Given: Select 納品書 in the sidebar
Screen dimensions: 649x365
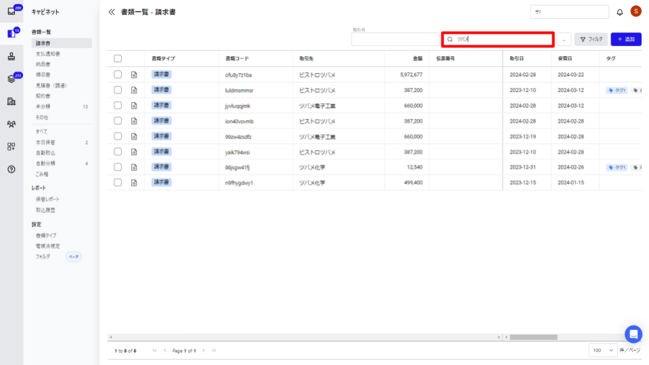Looking at the screenshot, I should (x=43, y=64).
